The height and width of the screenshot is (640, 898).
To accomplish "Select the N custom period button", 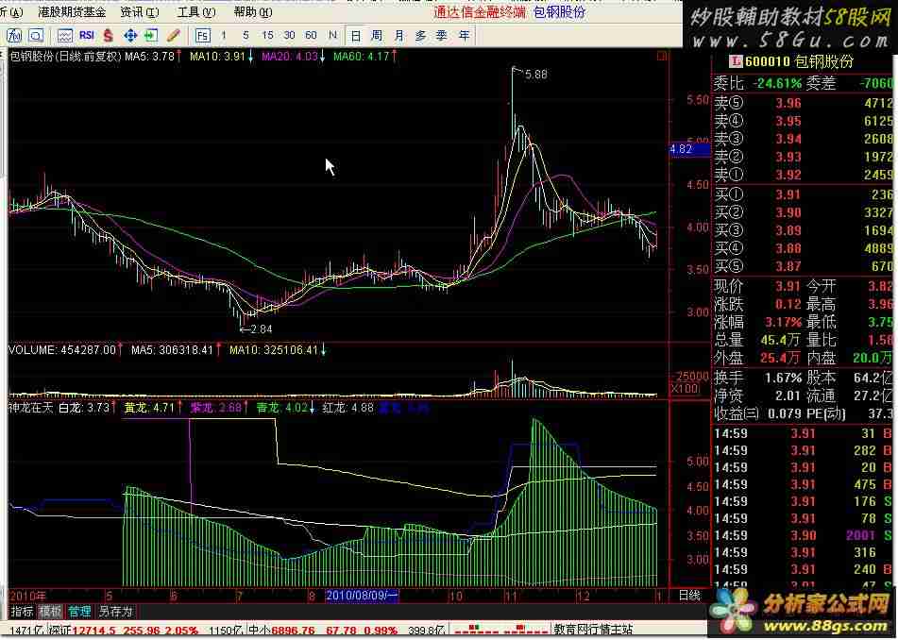I will pyautogui.click(x=332, y=36).
